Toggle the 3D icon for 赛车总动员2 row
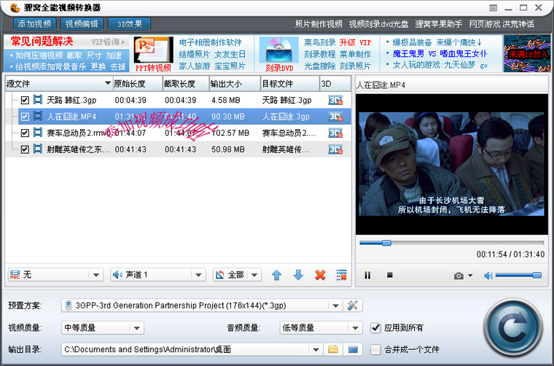 coord(335,133)
